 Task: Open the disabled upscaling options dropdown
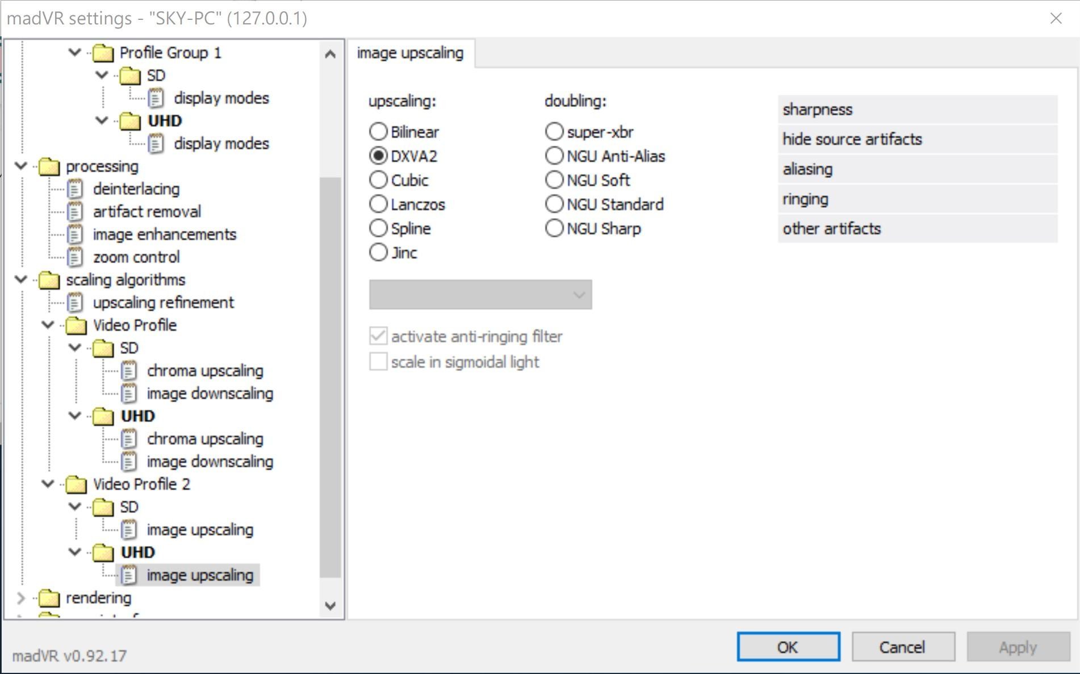tap(480, 295)
